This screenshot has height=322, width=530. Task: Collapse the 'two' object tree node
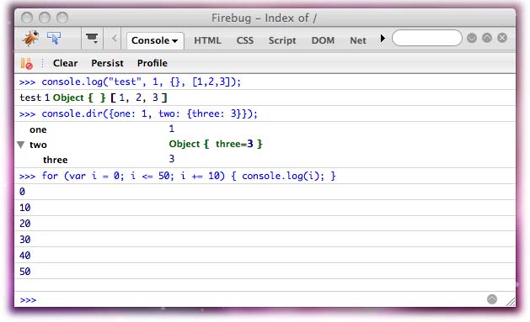pos(21,145)
